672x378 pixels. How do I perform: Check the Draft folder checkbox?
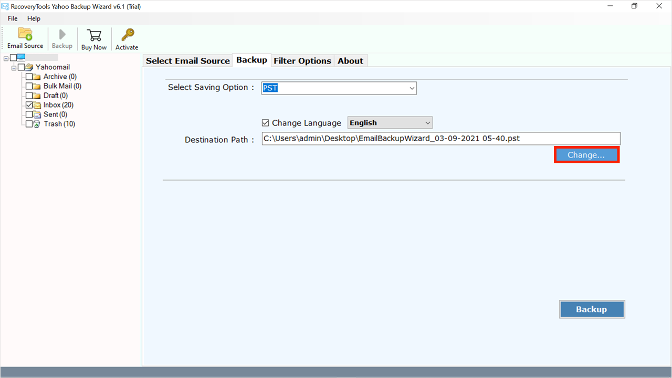(x=29, y=96)
